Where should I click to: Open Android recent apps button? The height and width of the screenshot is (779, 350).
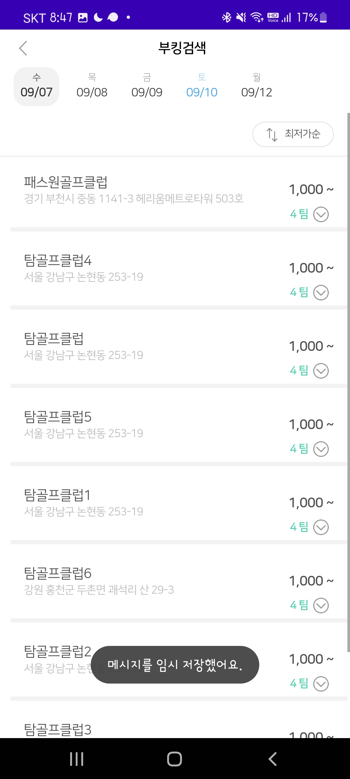(77, 759)
